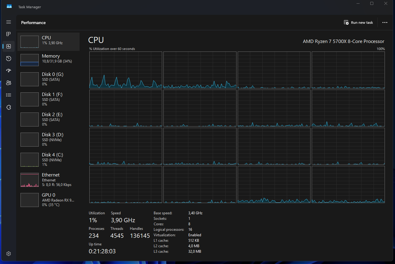The width and height of the screenshot is (395, 264).
Task: Select Disk 3 (D:) entry
Action: (48, 139)
